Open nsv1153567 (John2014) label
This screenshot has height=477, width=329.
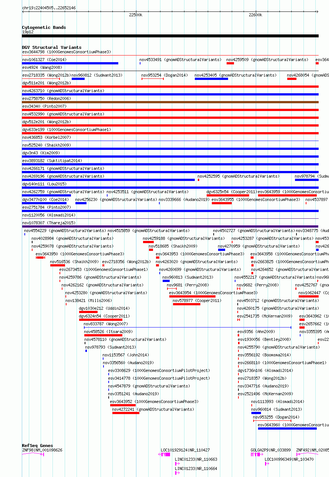[126, 355]
